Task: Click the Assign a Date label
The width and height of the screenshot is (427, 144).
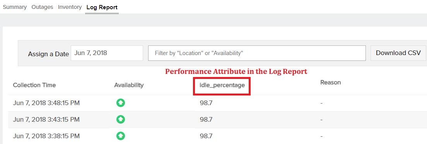Action: coord(48,54)
